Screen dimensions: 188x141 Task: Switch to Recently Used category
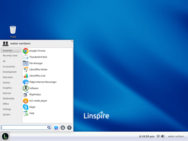[x=11, y=56]
